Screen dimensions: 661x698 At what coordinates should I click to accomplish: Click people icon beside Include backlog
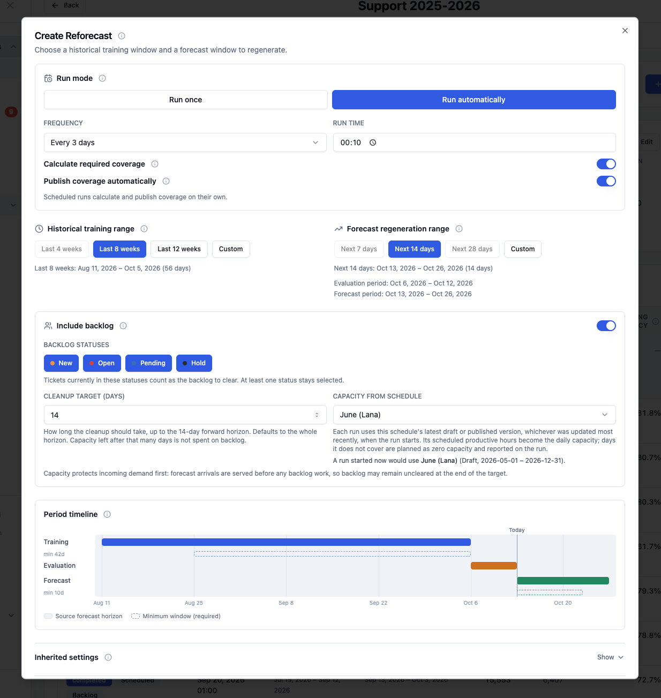pos(48,326)
